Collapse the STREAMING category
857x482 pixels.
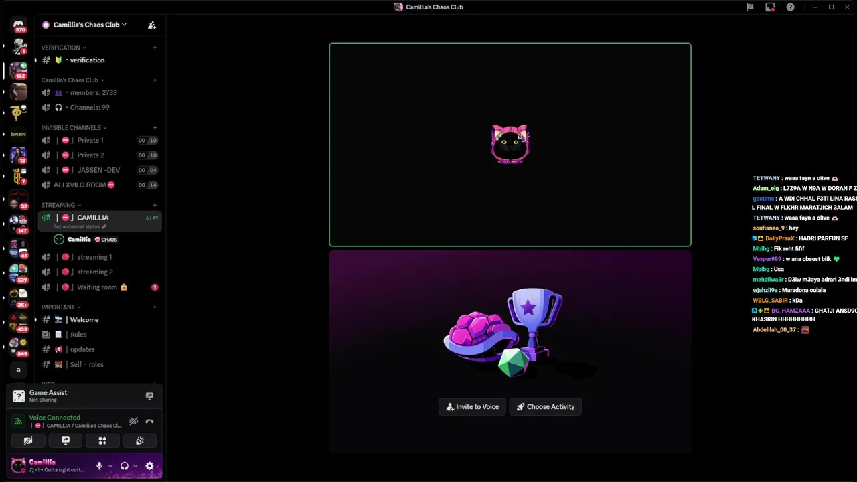coord(61,205)
